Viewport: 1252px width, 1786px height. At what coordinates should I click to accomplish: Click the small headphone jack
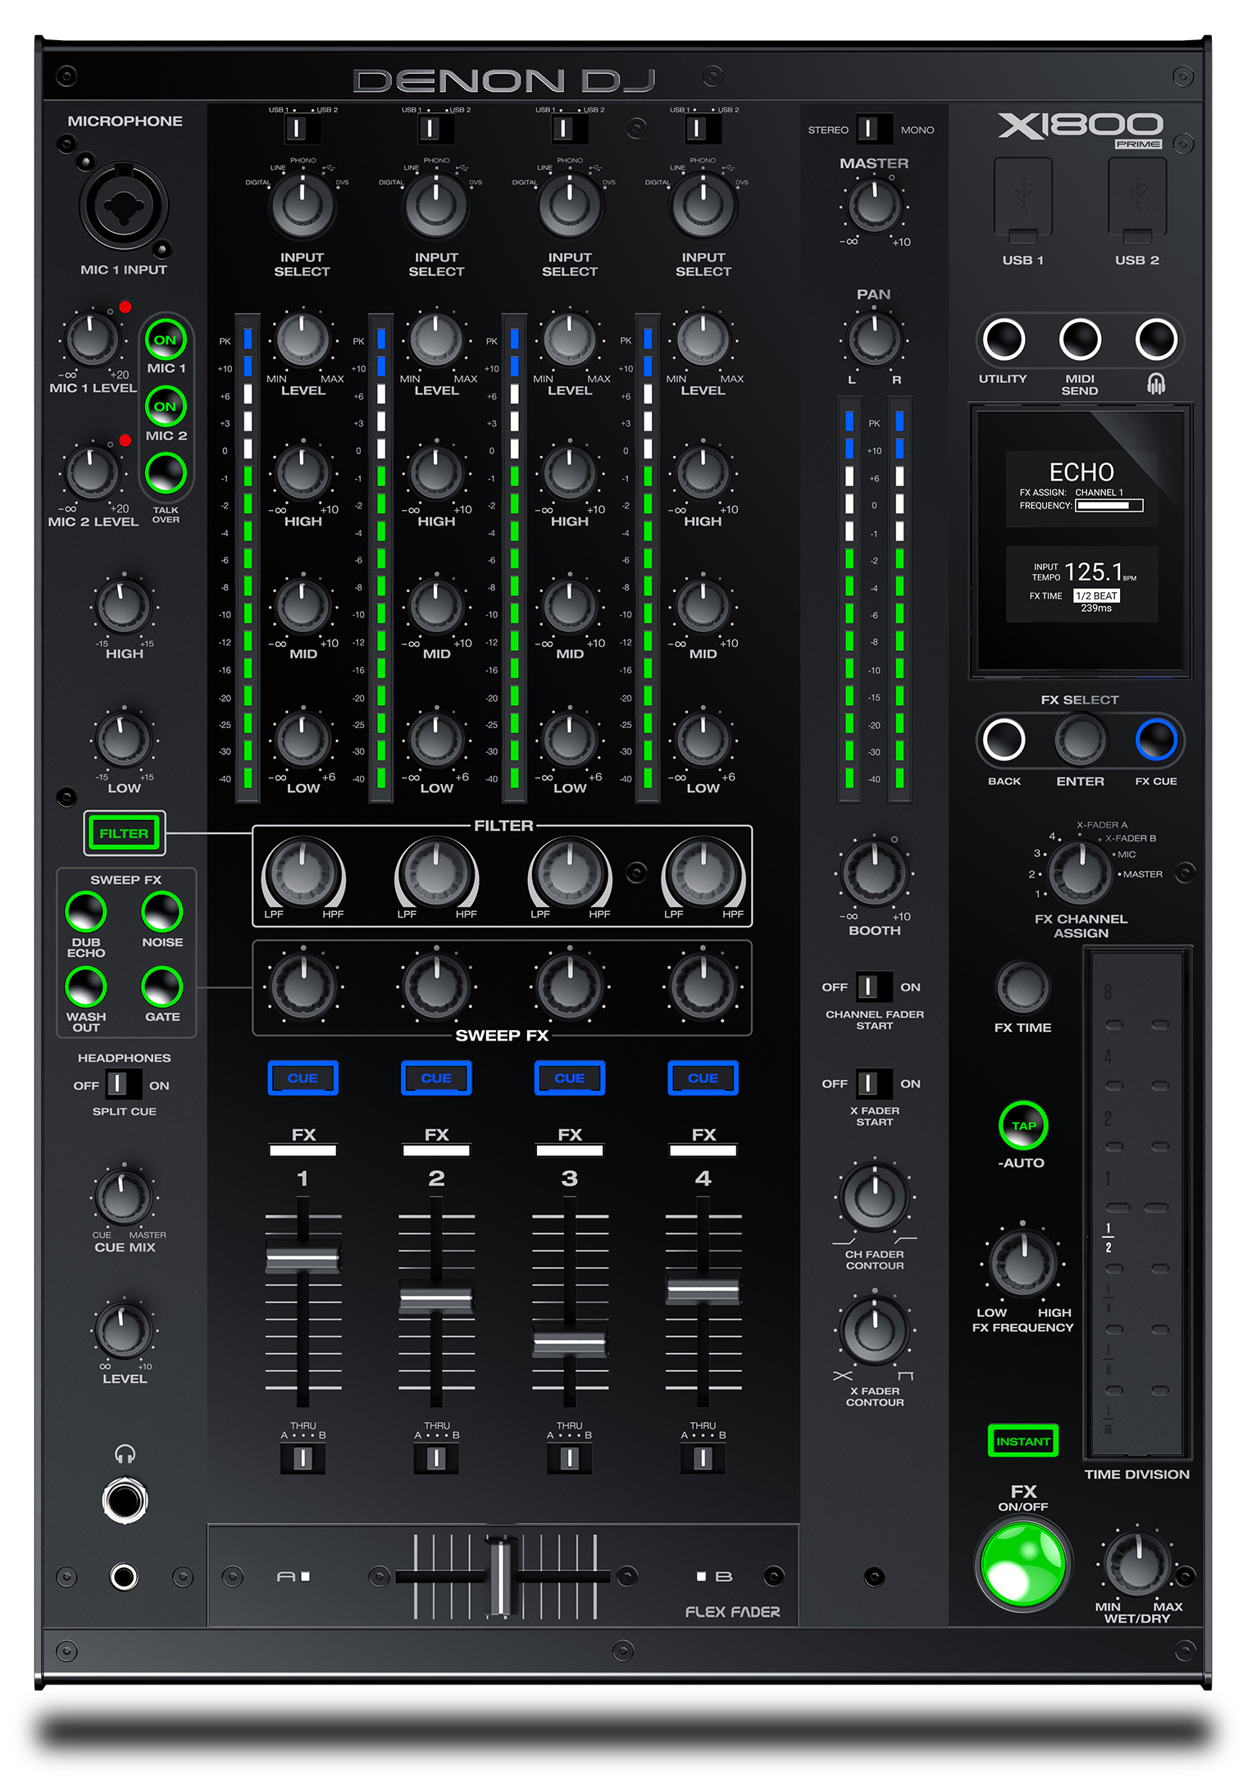125,1576
